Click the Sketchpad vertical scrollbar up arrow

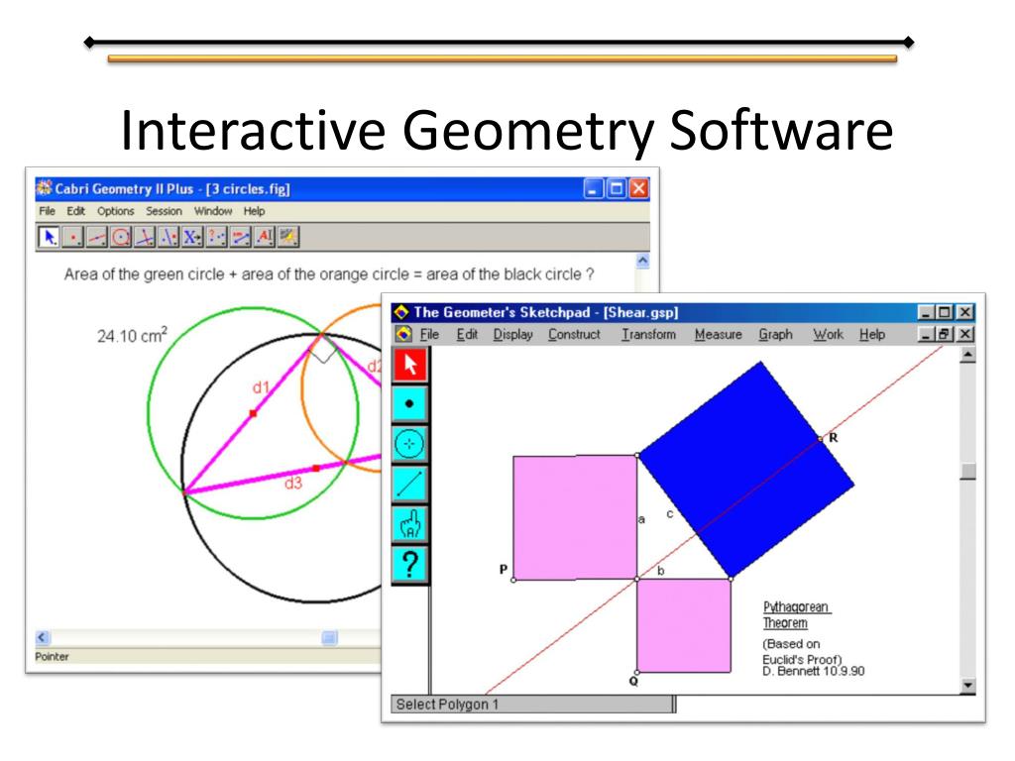click(x=967, y=355)
